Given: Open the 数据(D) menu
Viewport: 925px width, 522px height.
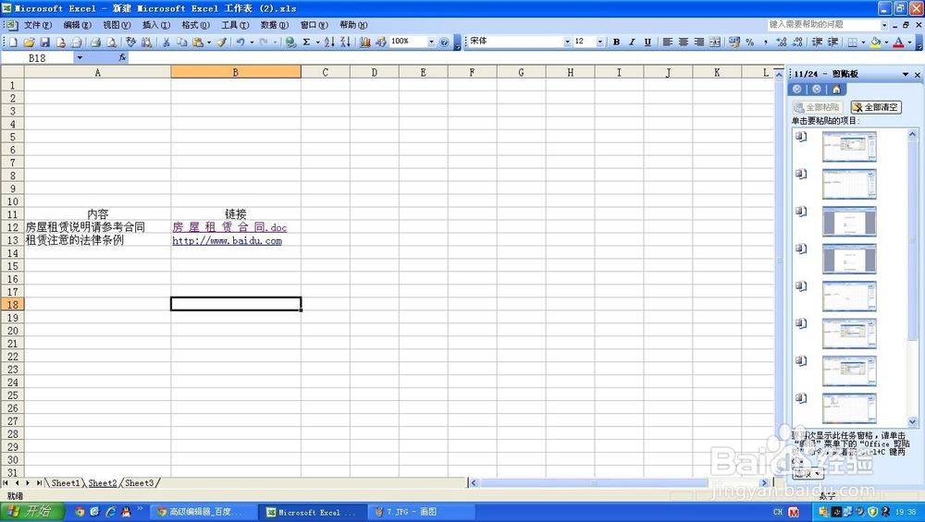Looking at the screenshot, I should pos(275,25).
